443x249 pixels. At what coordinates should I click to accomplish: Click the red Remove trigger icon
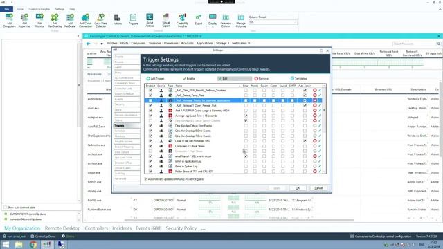click(256, 78)
